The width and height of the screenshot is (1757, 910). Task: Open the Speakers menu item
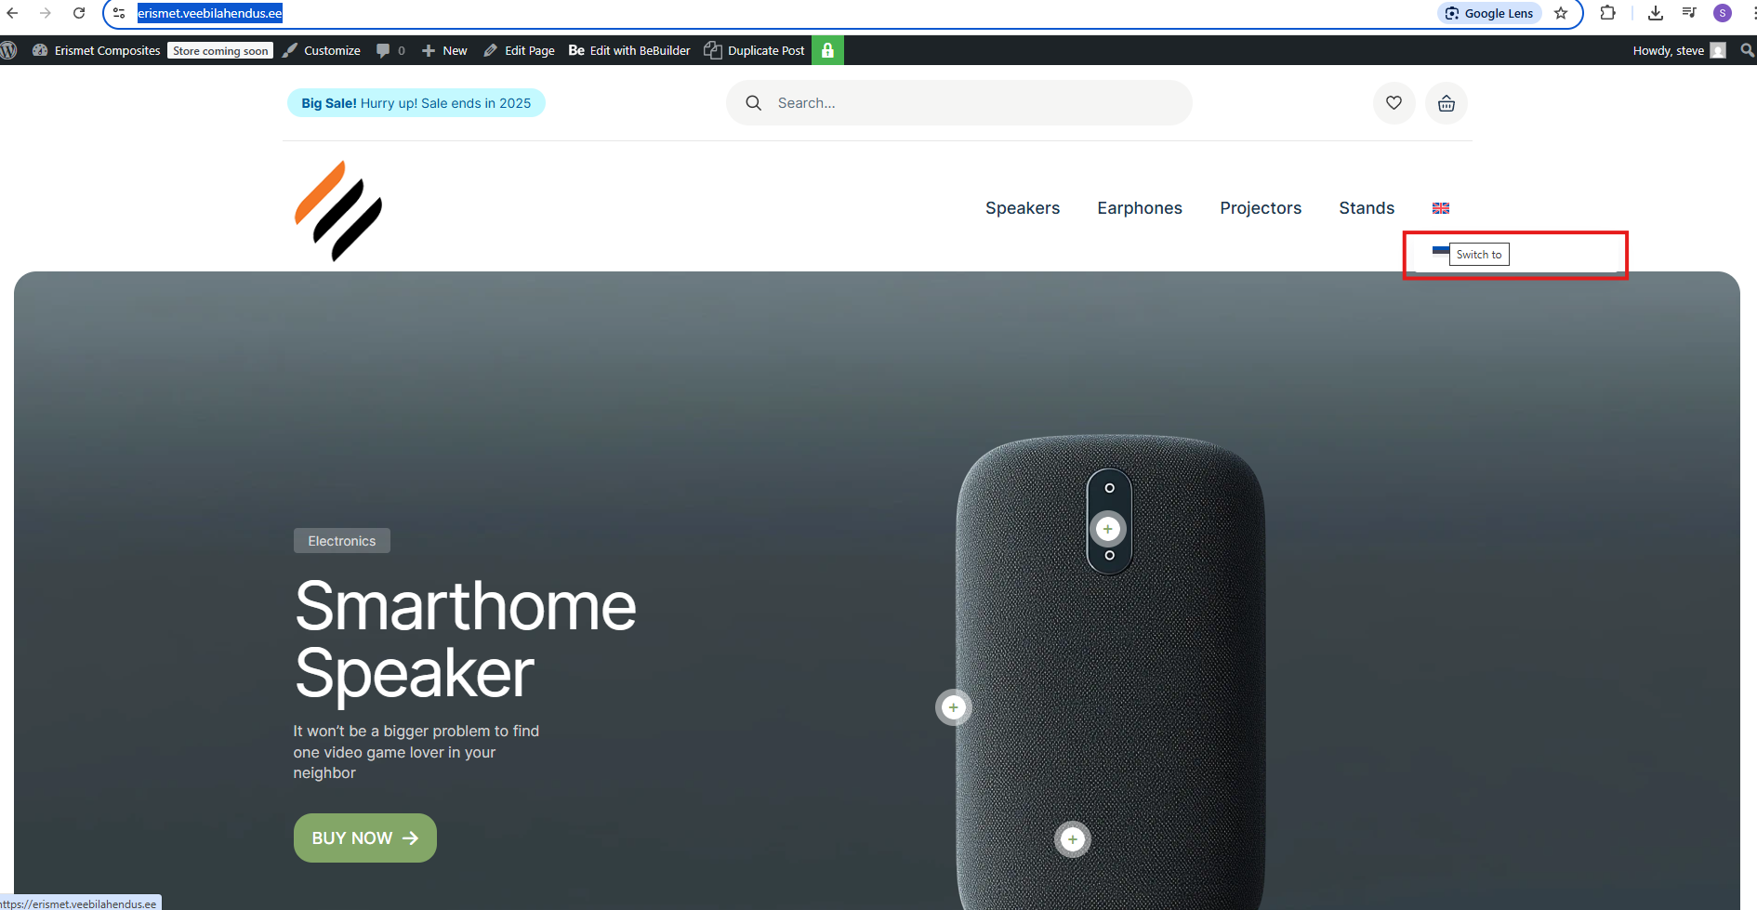coord(1023,208)
